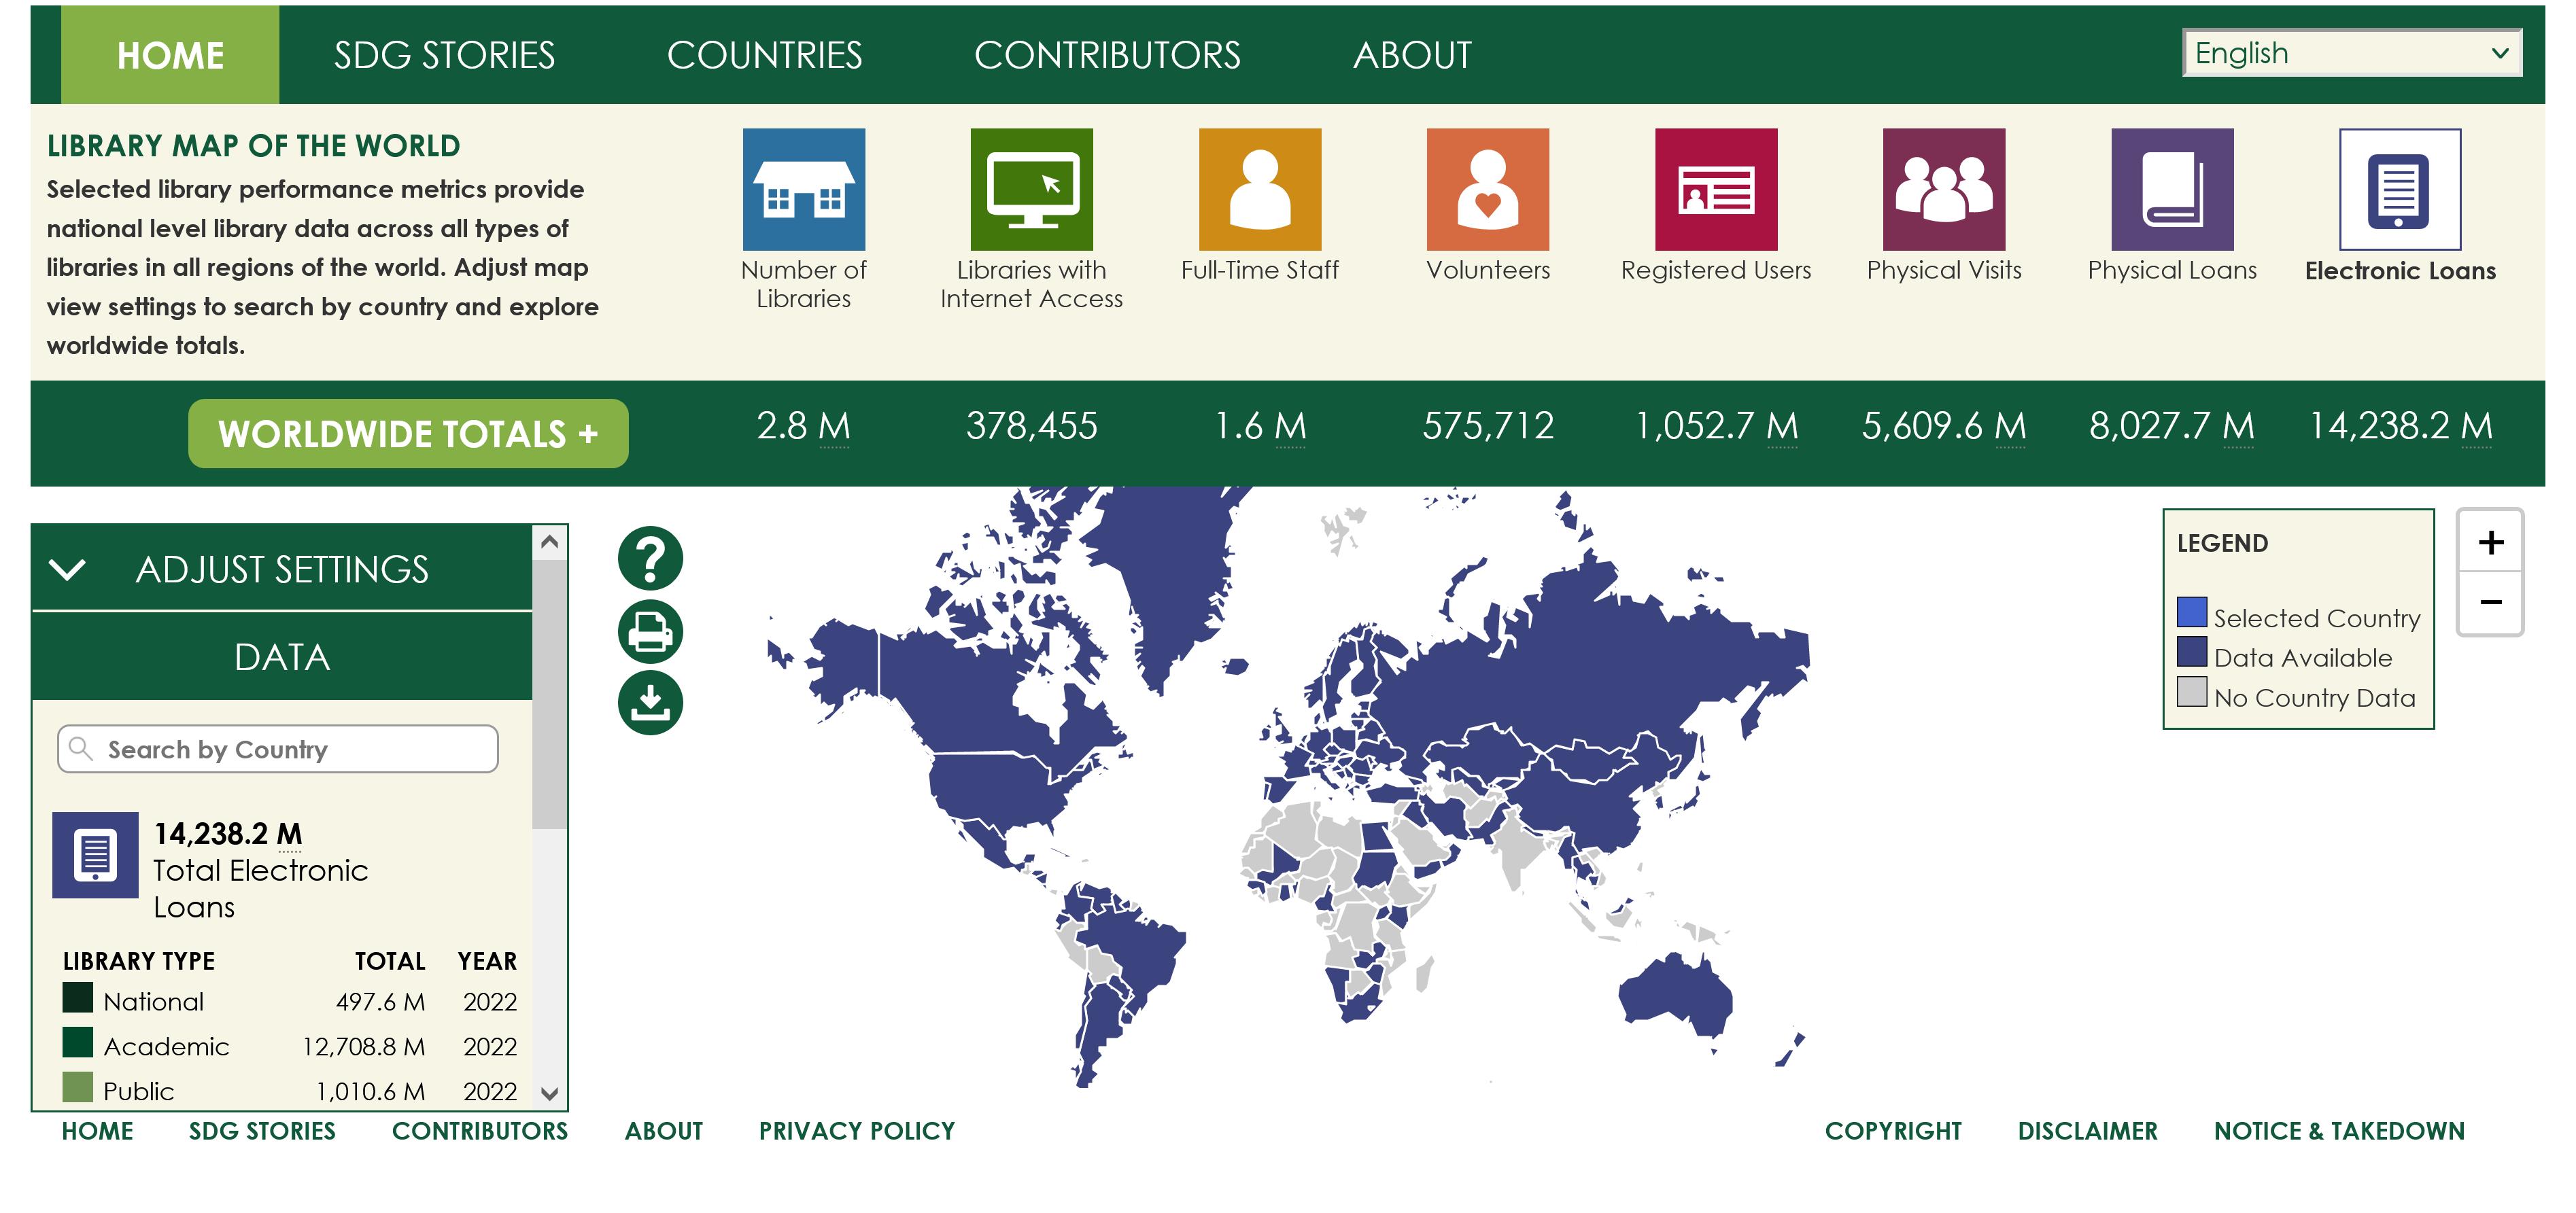Click the 1.6 M staff total
The height and width of the screenshot is (1213, 2576).
[1259, 427]
